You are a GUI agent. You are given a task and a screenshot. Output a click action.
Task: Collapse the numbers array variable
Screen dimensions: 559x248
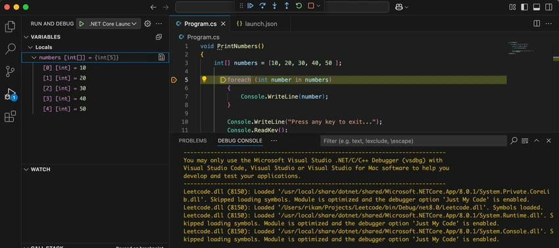(34, 57)
